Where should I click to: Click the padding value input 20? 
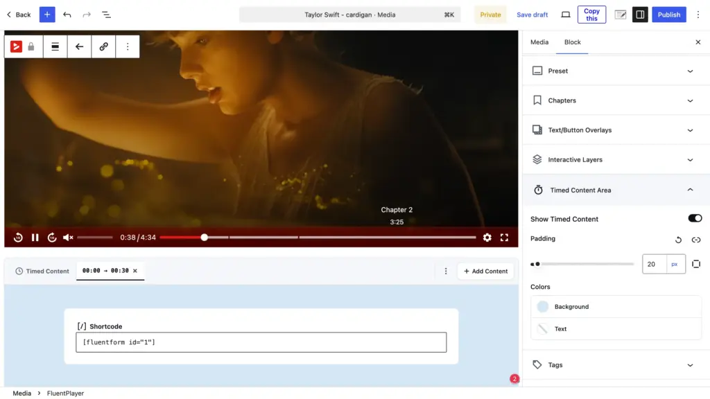[x=654, y=264]
